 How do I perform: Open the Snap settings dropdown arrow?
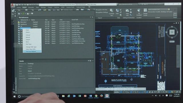coord(126,92)
